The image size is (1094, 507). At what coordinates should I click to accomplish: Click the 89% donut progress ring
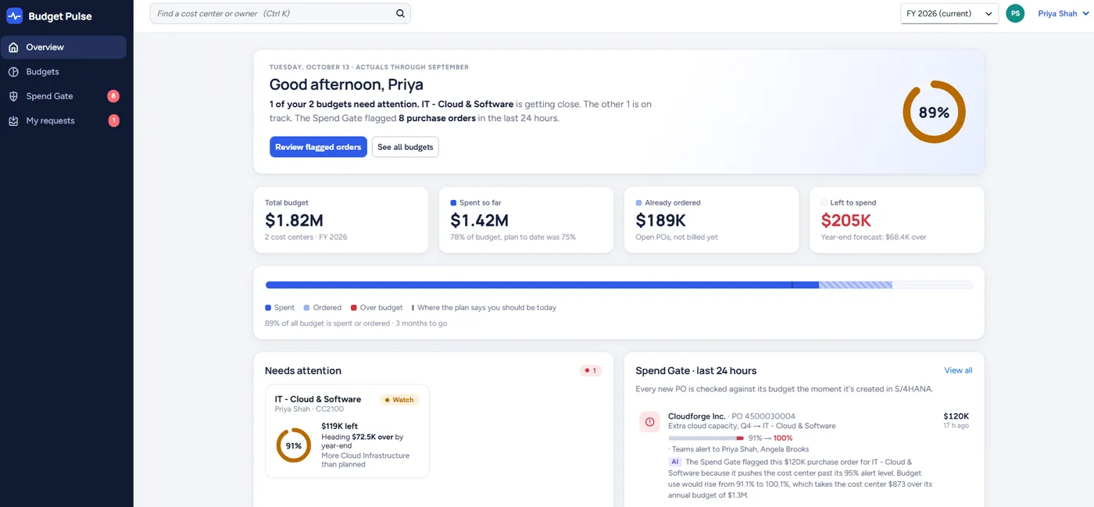click(934, 112)
